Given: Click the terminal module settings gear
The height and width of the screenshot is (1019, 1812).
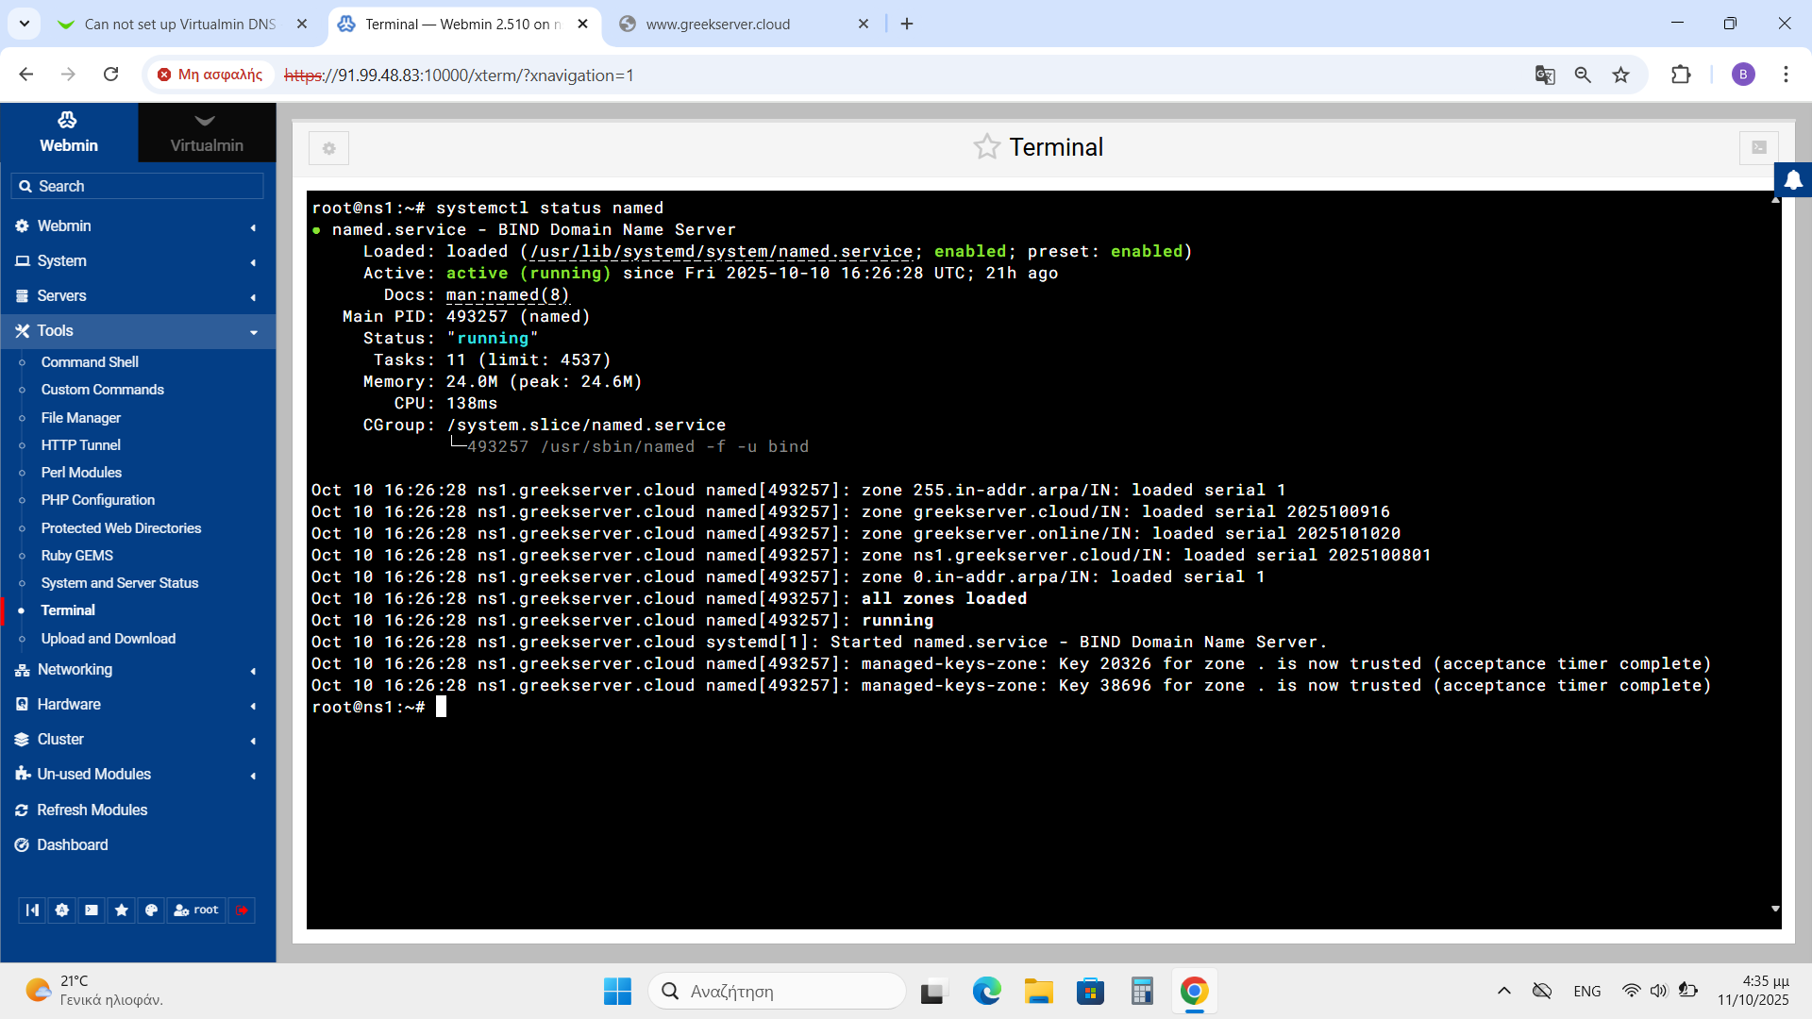Looking at the screenshot, I should click(328, 148).
